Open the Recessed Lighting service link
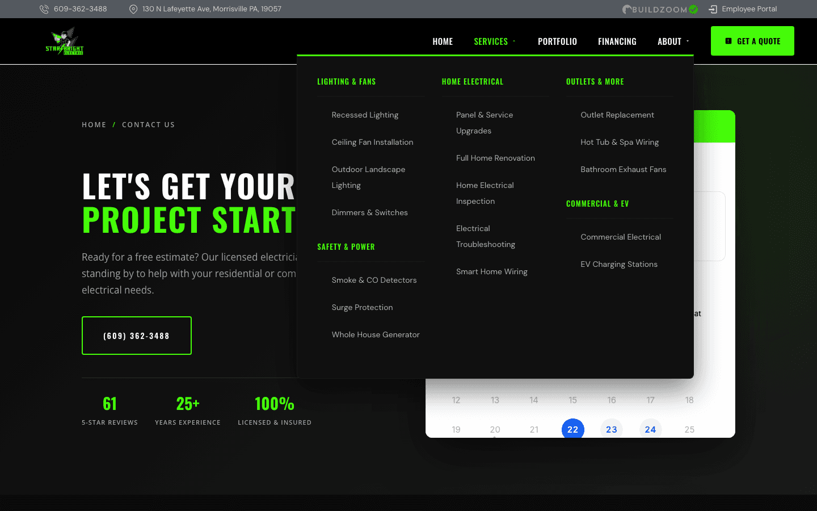Screen dimensions: 817x511 [x=365, y=115]
